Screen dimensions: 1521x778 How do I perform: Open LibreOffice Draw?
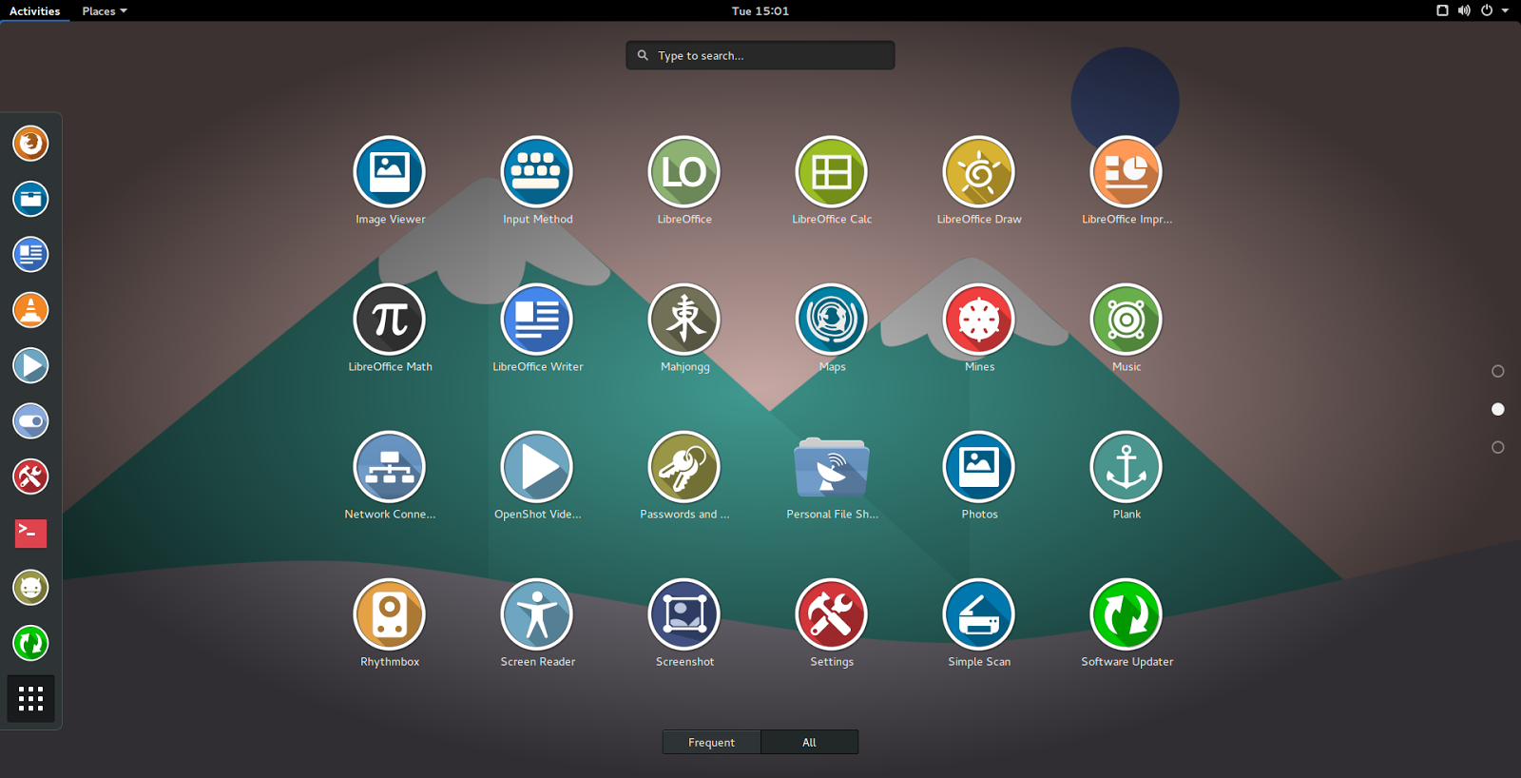click(979, 172)
